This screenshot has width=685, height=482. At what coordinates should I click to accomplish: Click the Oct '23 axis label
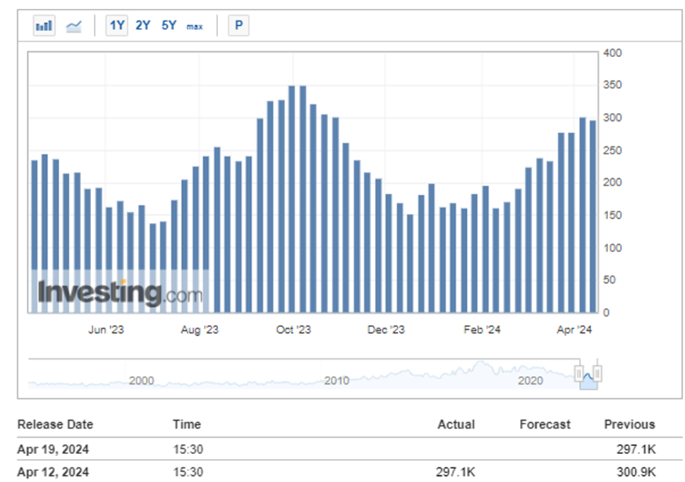click(x=293, y=330)
